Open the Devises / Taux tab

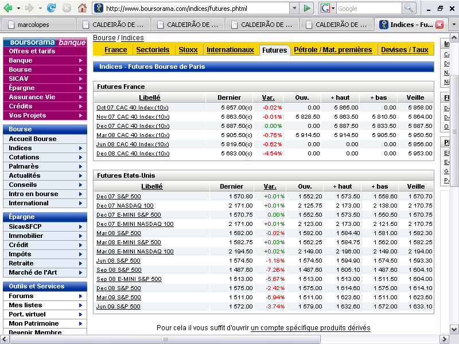coord(404,50)
